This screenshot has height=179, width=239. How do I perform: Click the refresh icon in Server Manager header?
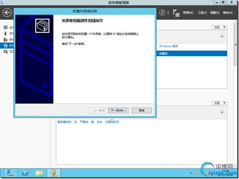[162, 13]
